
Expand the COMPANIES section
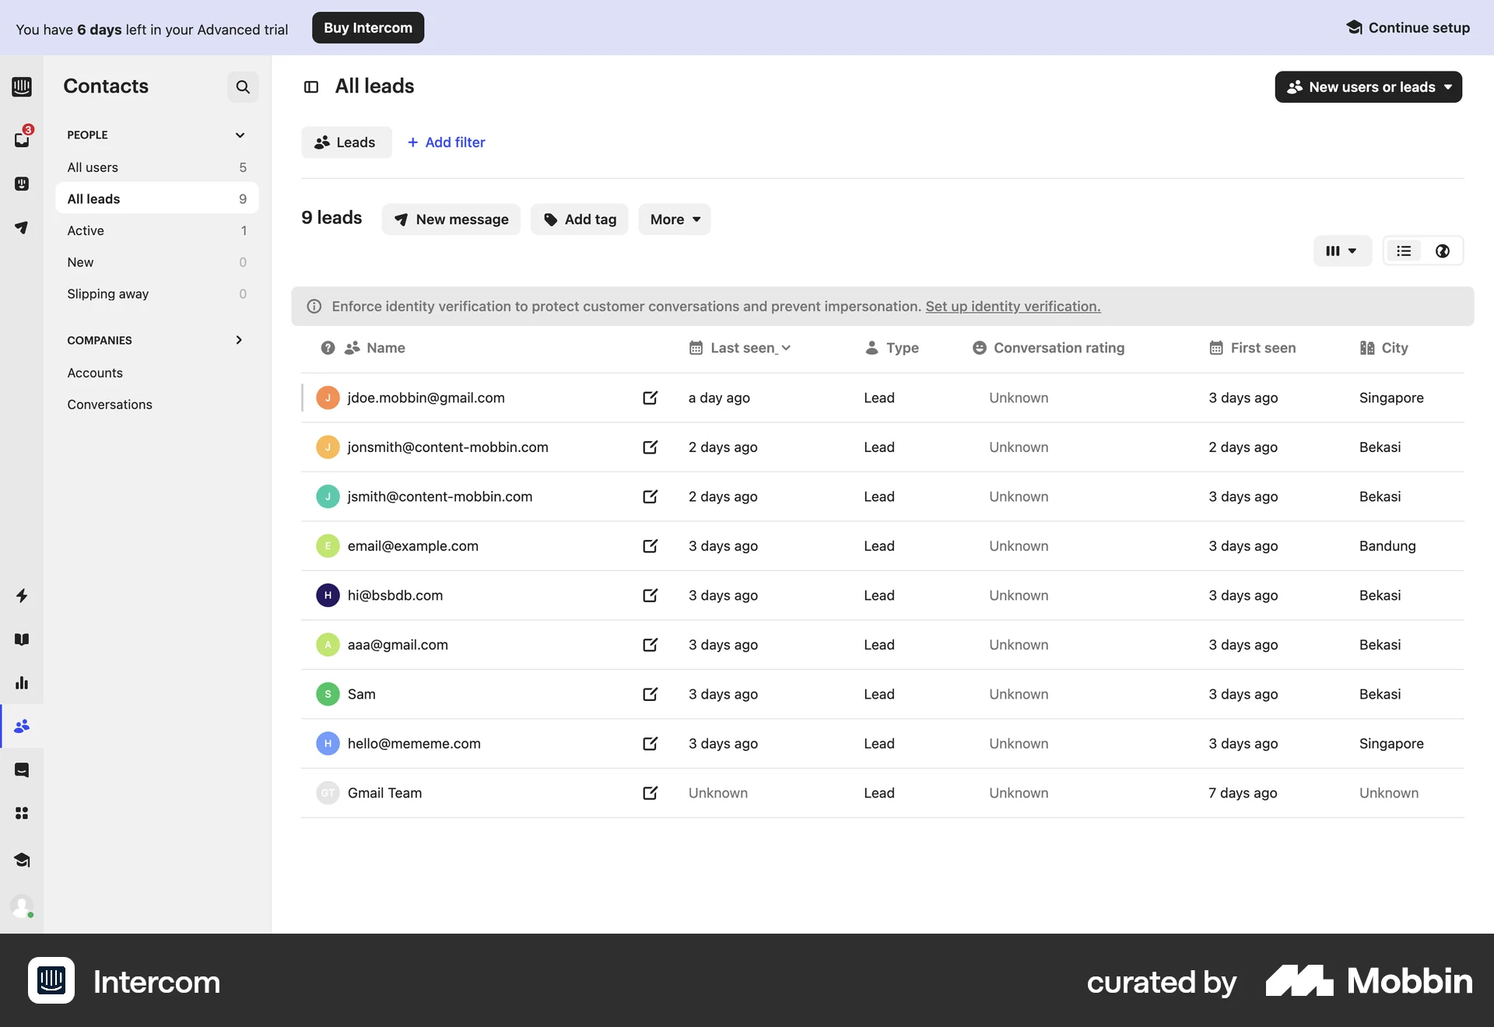pos(239,340)
